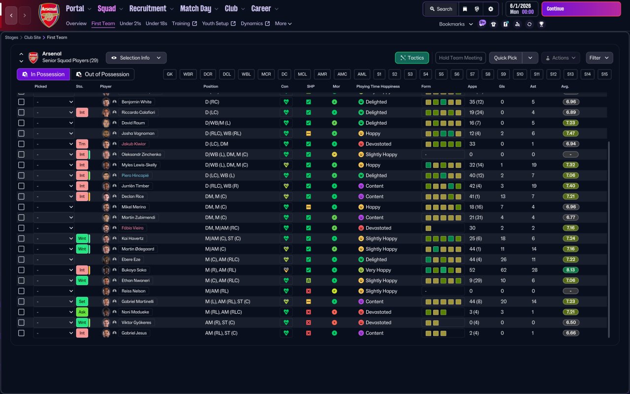Open the Quick Pick dropdown arrow
630x394 pixels.
point(530,58)
